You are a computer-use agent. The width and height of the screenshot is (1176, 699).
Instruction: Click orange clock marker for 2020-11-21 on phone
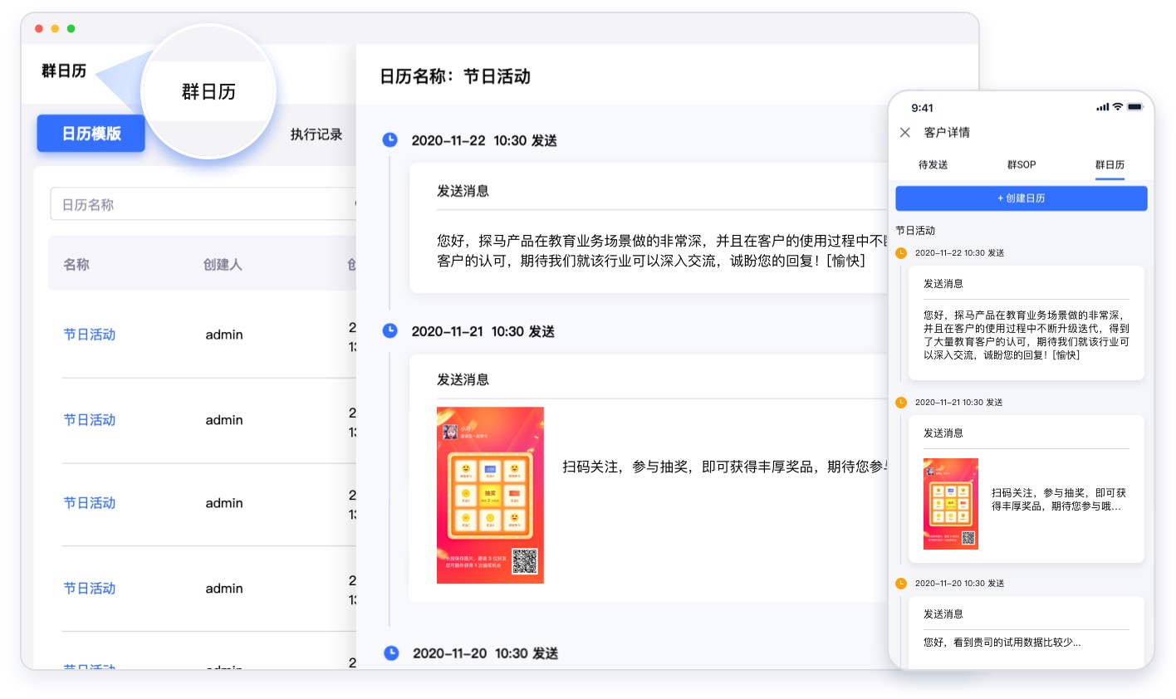(901, 402)
